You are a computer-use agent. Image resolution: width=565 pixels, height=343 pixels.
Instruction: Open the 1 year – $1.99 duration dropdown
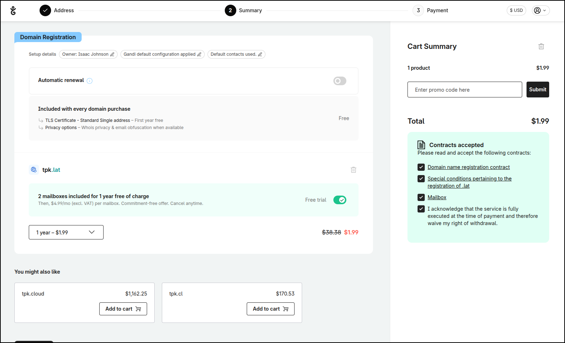[66, 232]
